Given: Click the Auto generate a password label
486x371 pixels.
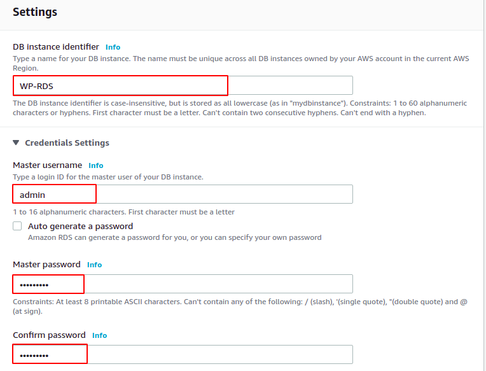Looking at the screenshot, I should pyautogui.click(x=80, y=227).
